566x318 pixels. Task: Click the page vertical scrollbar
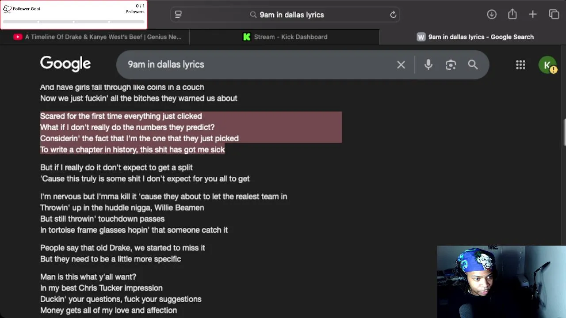coord(564,132)
